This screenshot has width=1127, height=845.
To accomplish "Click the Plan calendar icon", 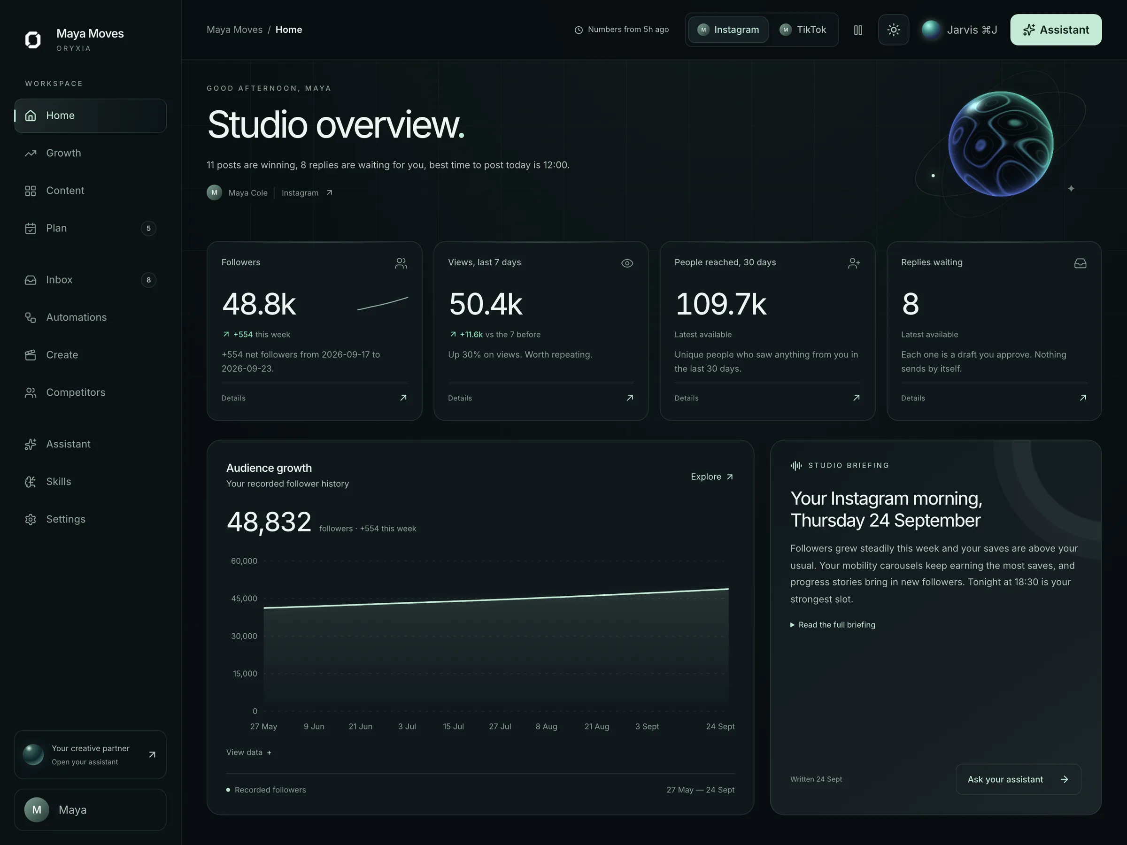I will pos(31,229).
